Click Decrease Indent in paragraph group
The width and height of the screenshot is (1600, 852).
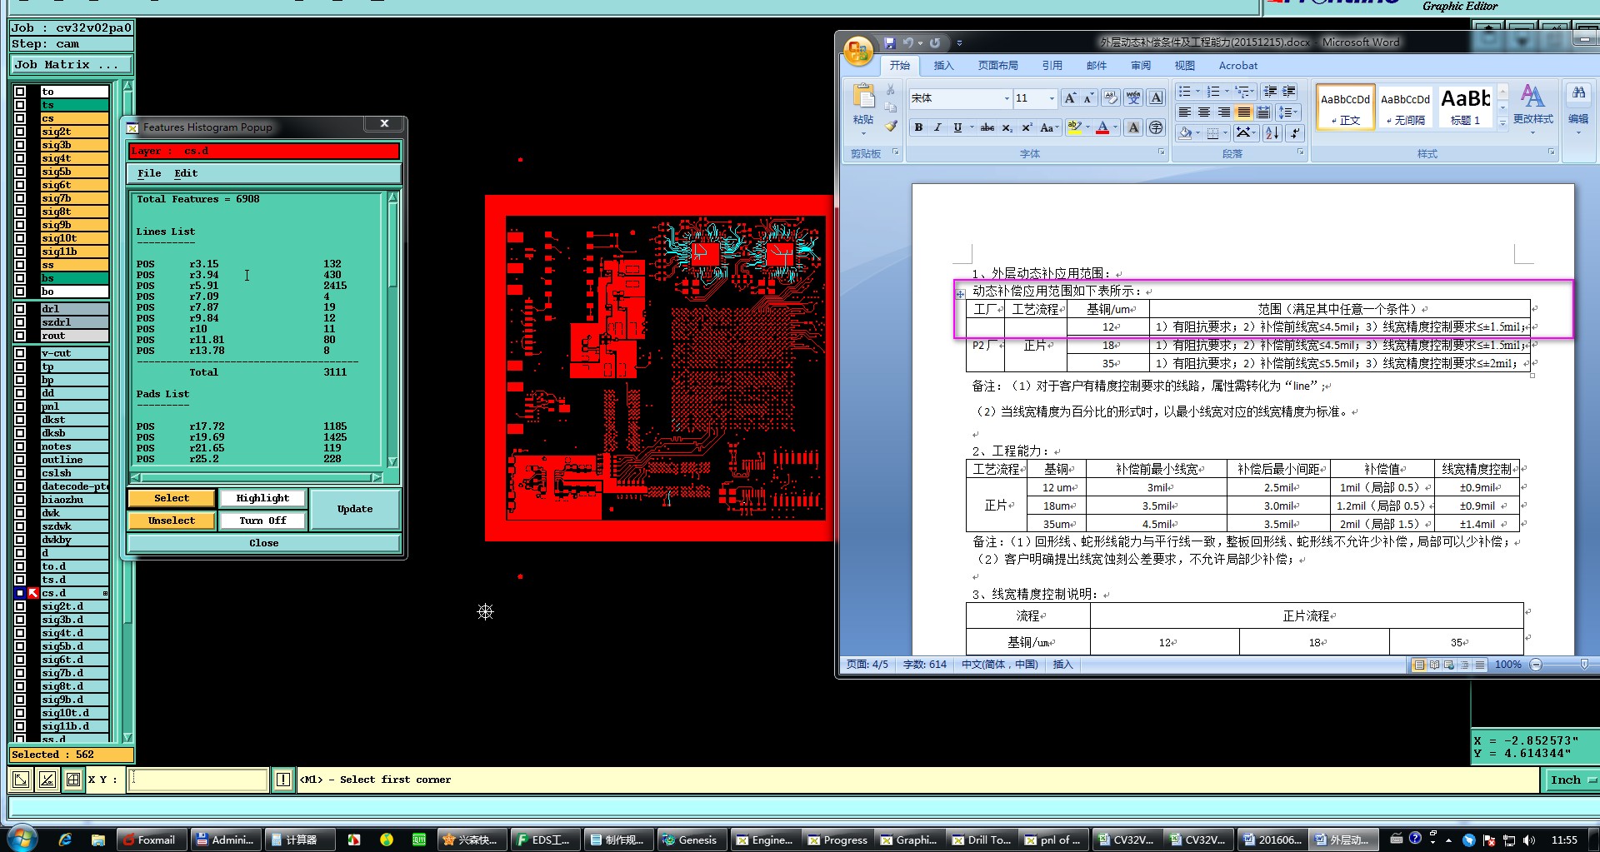click(1270, 92)
